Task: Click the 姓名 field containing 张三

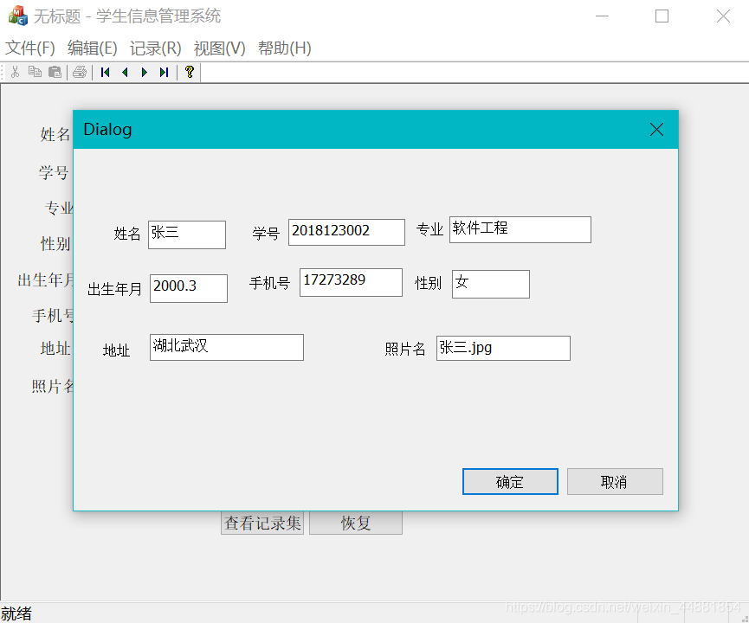Action: point(187,234)
